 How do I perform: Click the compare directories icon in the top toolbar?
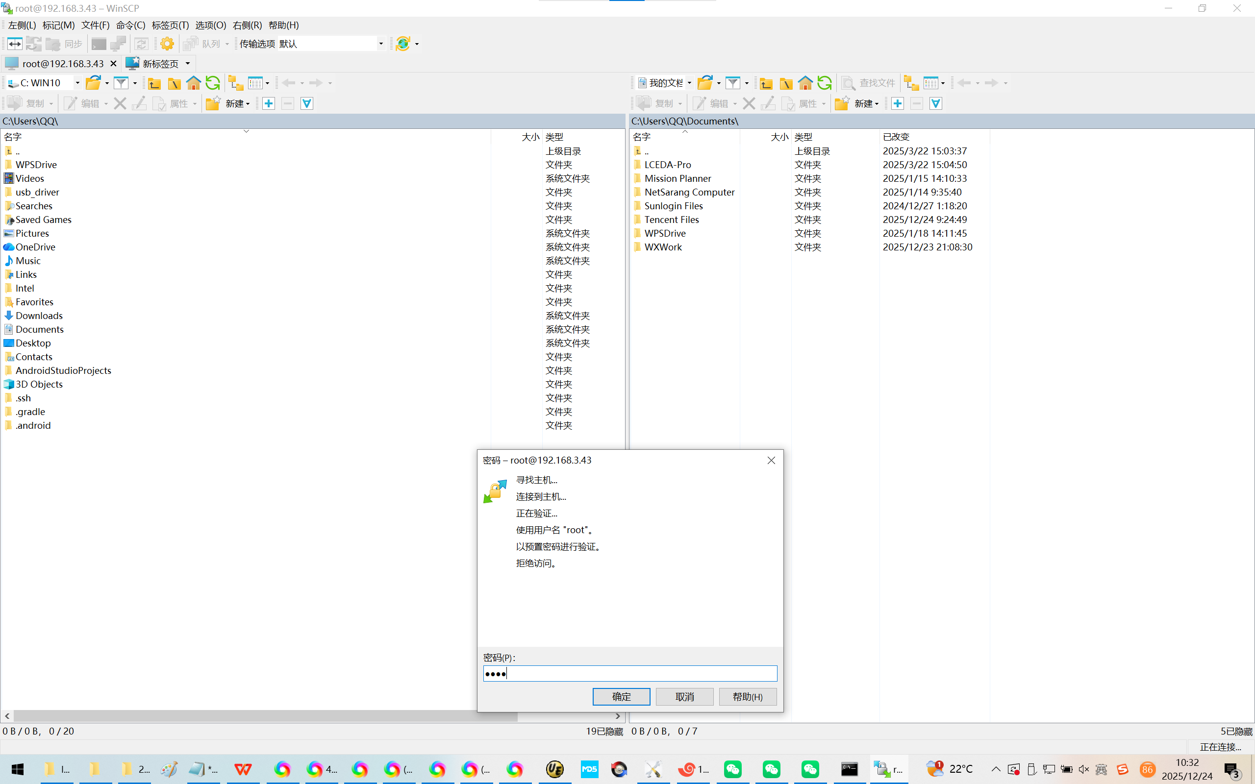point(15,44)
